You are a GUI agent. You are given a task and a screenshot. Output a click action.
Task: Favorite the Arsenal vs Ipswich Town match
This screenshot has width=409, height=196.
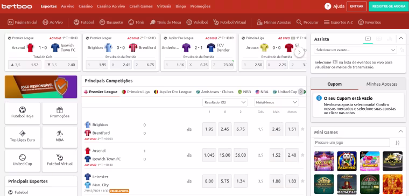pos(302,155)
